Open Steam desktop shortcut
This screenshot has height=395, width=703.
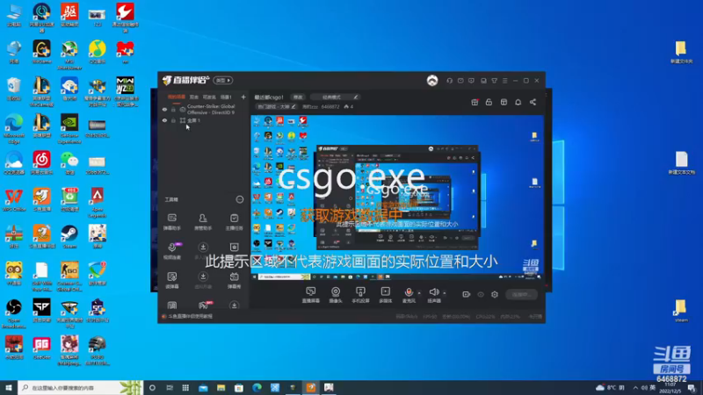69,236
